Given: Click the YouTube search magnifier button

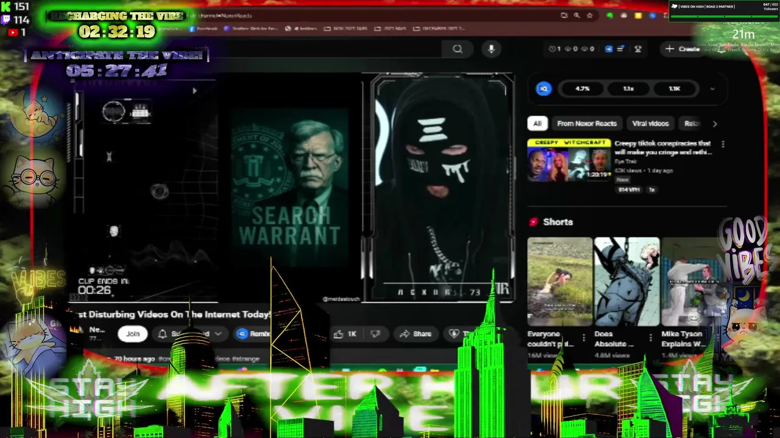Looking at the screenshot, I should click(458, 49).
